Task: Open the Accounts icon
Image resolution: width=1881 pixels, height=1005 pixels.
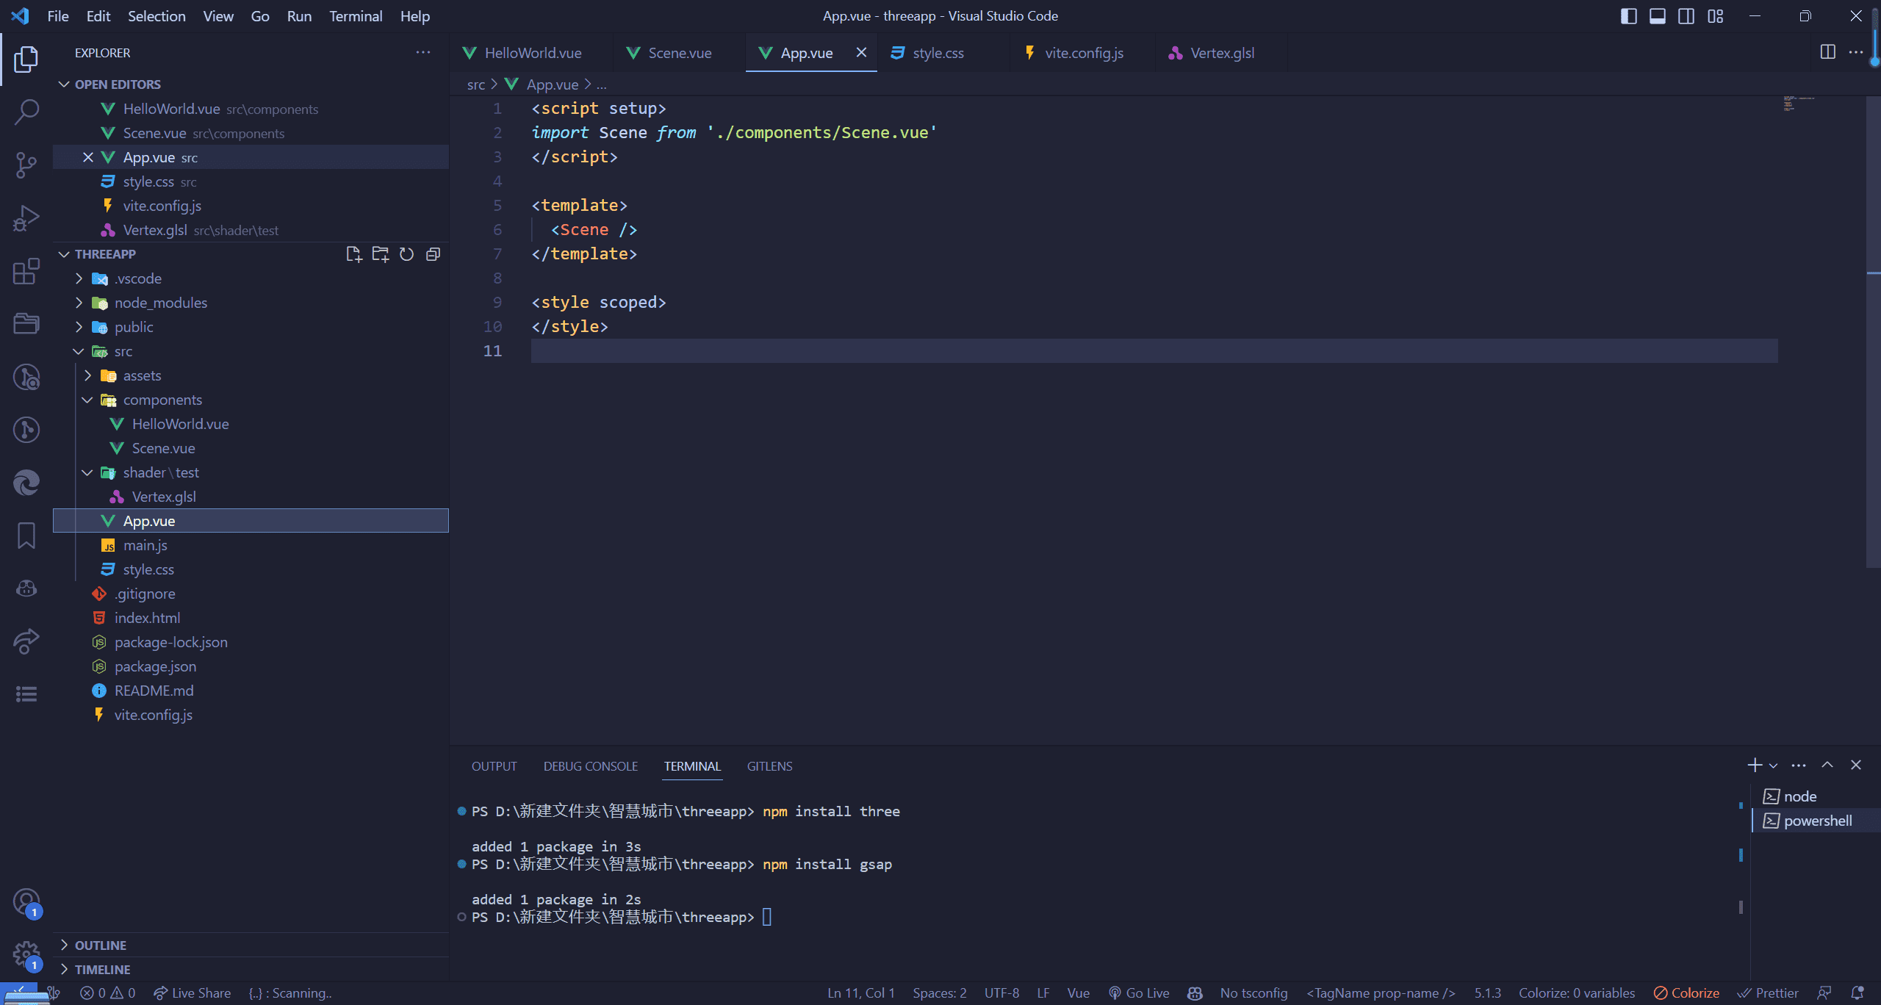Action: click(x=26, y=902)
